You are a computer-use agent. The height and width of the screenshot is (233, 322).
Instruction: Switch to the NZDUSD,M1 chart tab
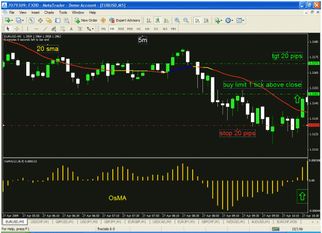[235, 222]
